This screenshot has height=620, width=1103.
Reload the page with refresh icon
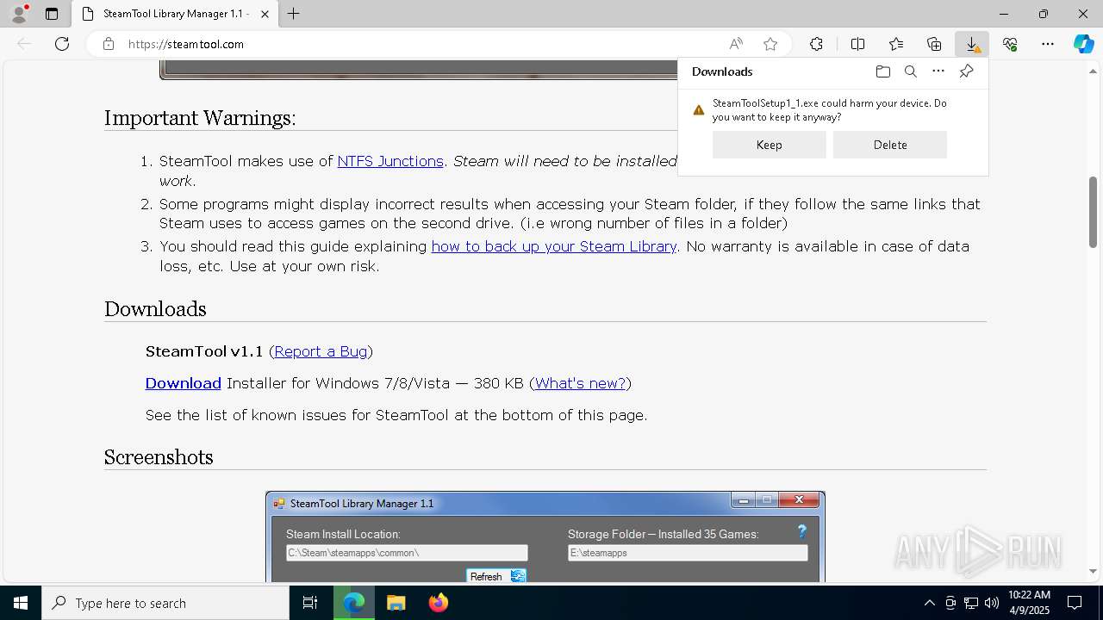[x=62, y=44]
